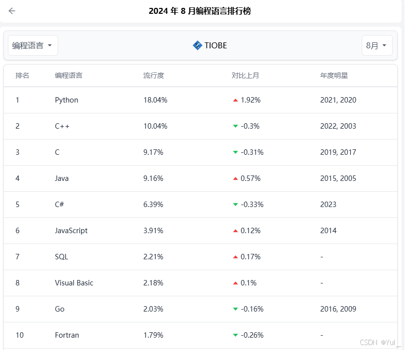The image size is (406, 350).
Task: Select the Java language name
Action: (62, 178)
